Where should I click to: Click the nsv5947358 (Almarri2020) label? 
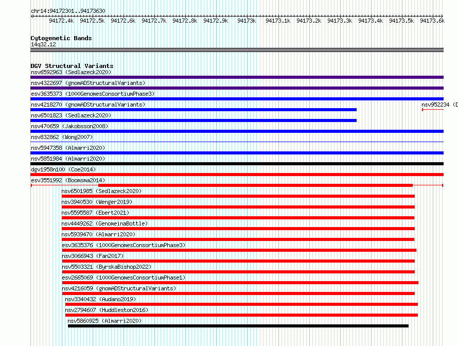[68, 148]
